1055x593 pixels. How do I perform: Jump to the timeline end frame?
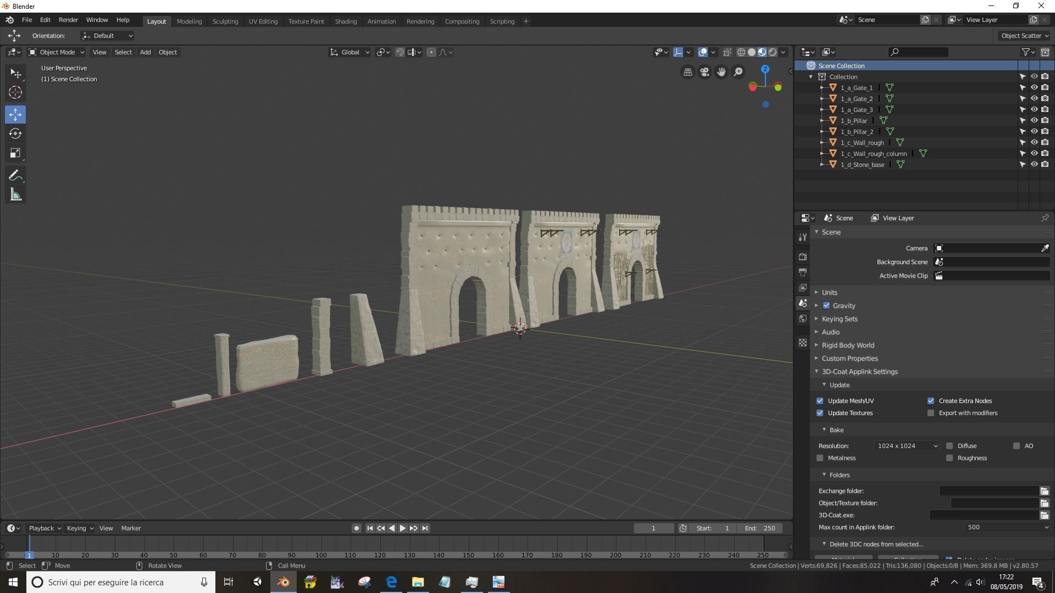[x=425, y=528]
